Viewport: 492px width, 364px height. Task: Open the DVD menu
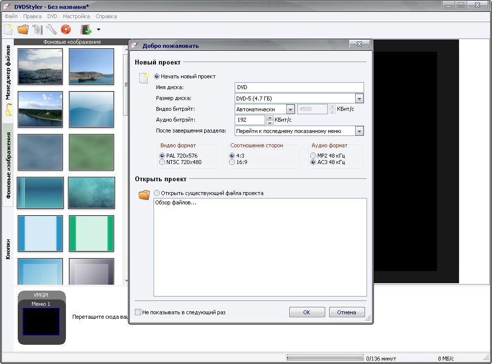click(52, 16)
